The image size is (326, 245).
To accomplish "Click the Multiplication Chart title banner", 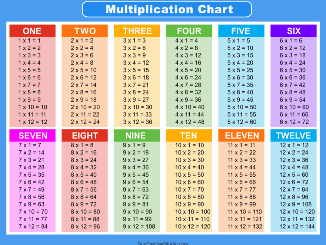I will [167, 9].
